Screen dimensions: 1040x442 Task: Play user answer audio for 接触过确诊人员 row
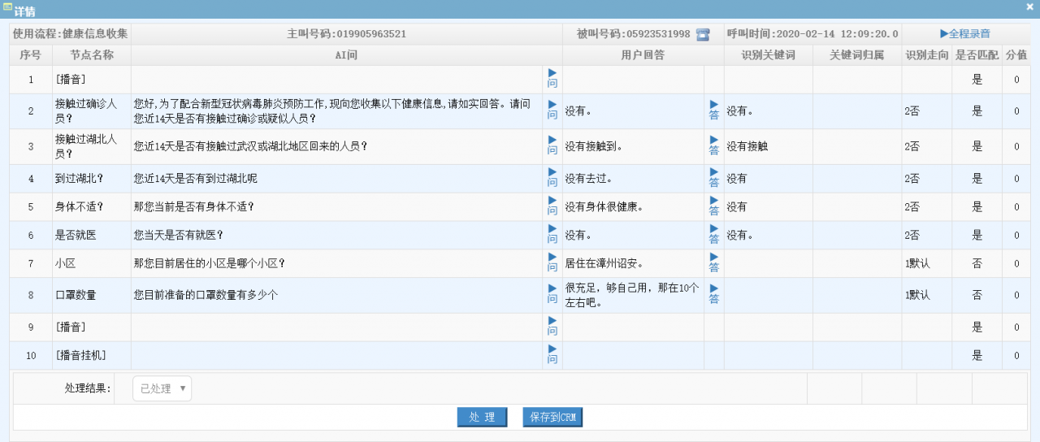pyautogui.click(x=714, y=110)
